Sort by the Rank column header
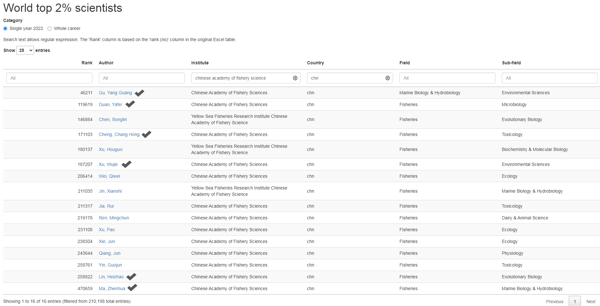Viewport: 600px width, 306px height. click(x=87, y=63)
